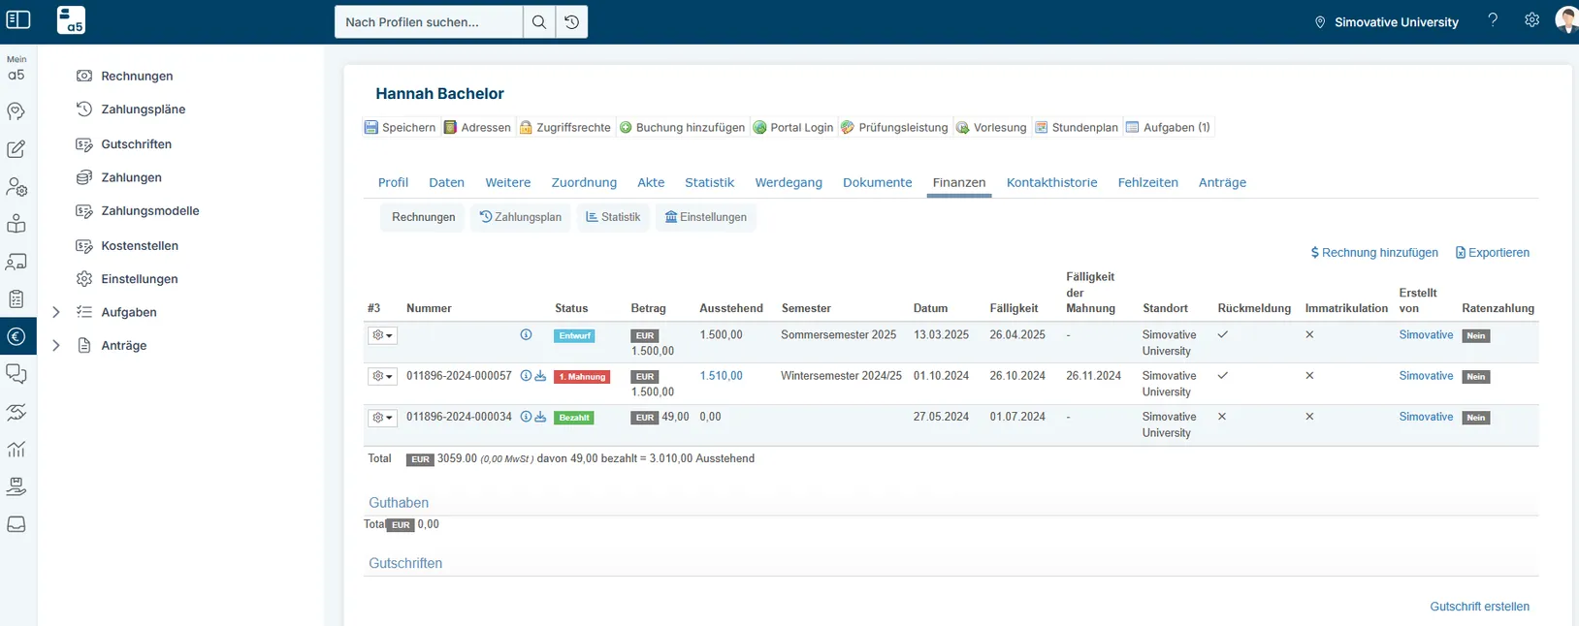Open the Fehlzeiten tab
This screenshot has width=1579, height=626.
[1147, 182]
